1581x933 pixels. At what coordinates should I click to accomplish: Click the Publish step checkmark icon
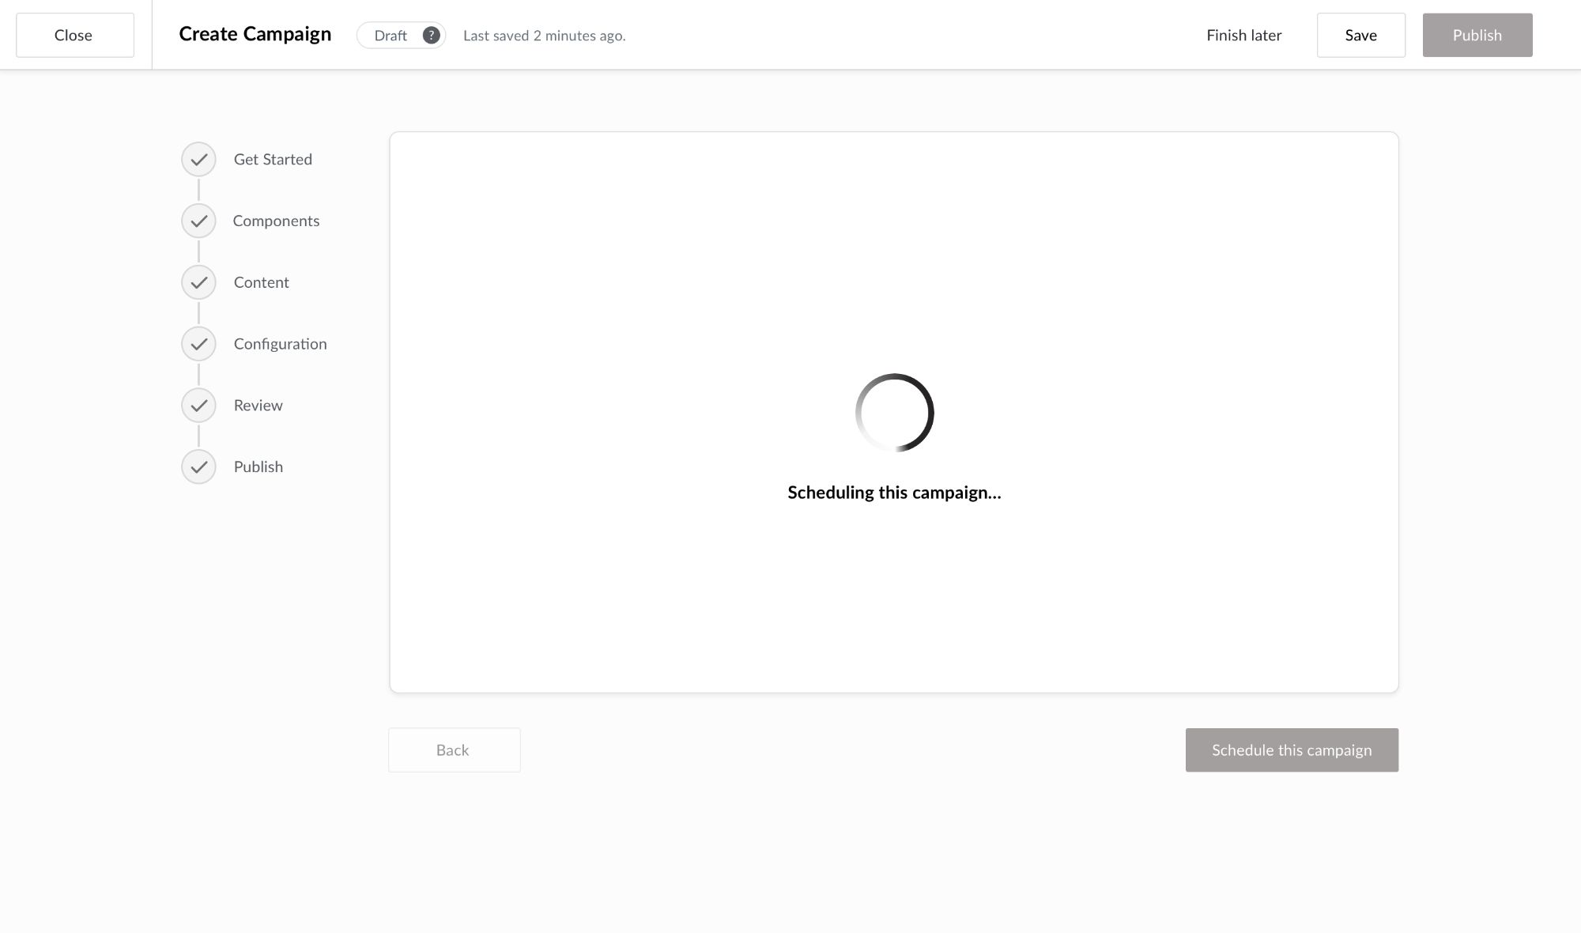[198, 467]
